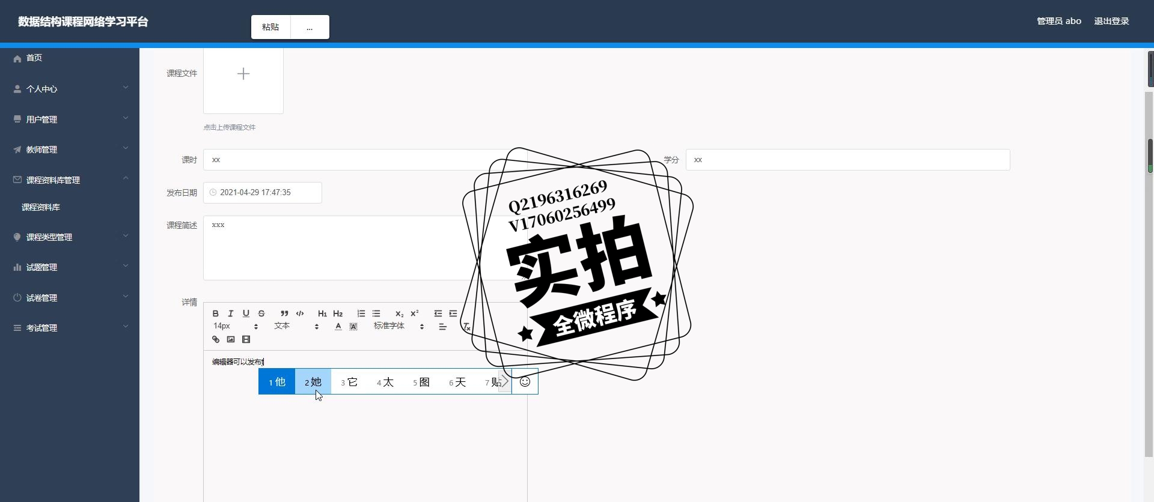This screenshot has height=502, width=1154.
Task: Toggle italic formatting in the editor
Action: point(230,313)
